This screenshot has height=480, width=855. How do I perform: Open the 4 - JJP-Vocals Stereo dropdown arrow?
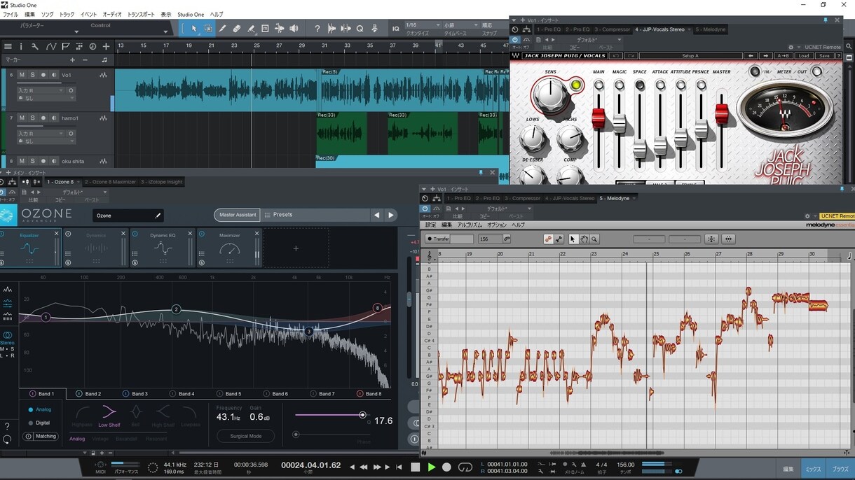(x=689, y=29)
